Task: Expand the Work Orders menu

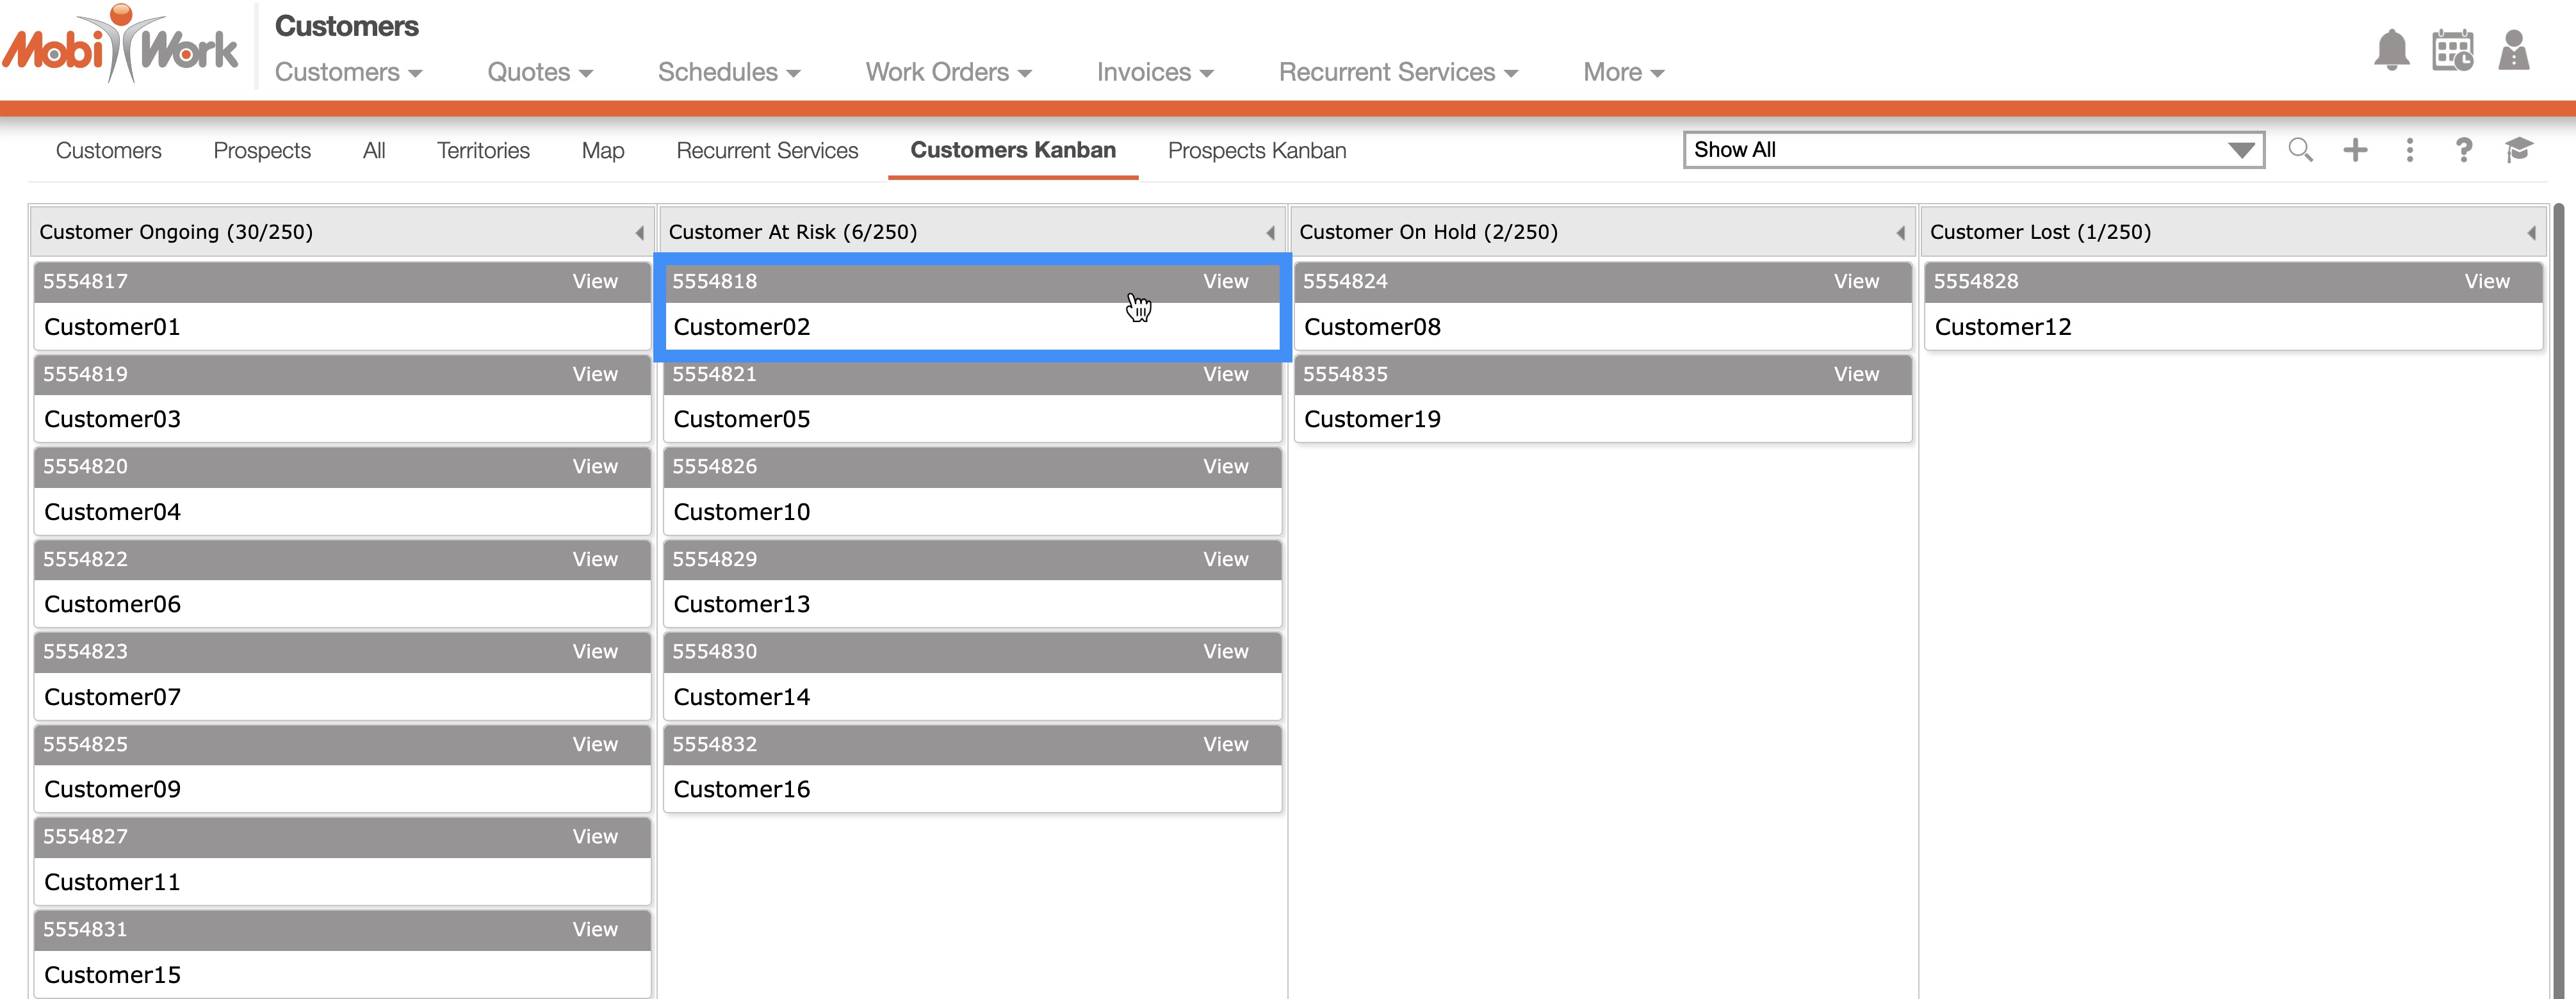Action: 948,72
